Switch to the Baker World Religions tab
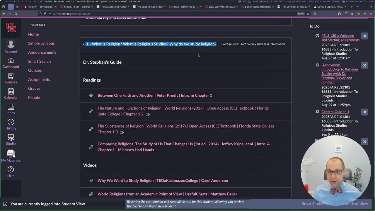 (x=257, y=6)
